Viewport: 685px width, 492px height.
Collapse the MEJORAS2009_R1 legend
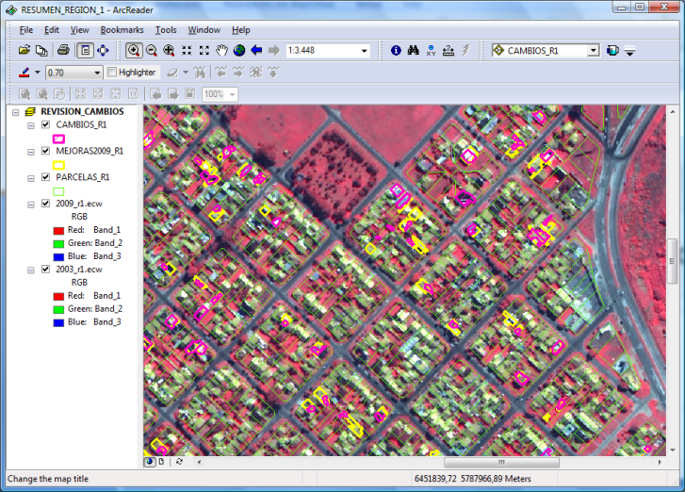coord(30,152)
